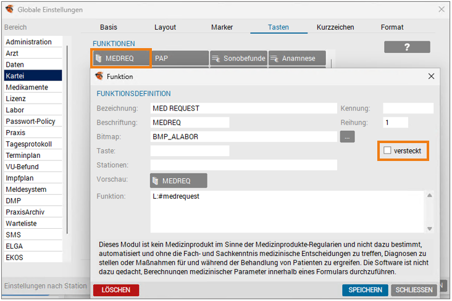Close the Funktion dialog
Image resolution: width=452 pixels, height=301 pixels.
click(431, 76)
